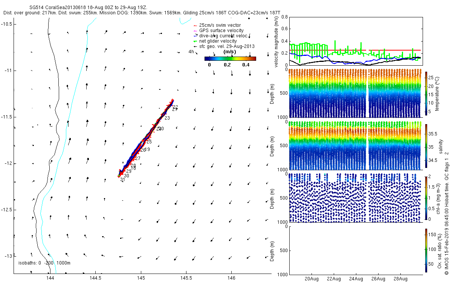Click the temperature colorbar
Viewport: 452px width, 283px height.
point(427,93)
